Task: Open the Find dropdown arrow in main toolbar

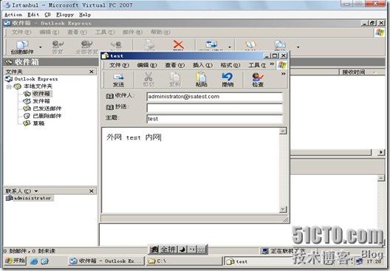Action: coord(298,47)
